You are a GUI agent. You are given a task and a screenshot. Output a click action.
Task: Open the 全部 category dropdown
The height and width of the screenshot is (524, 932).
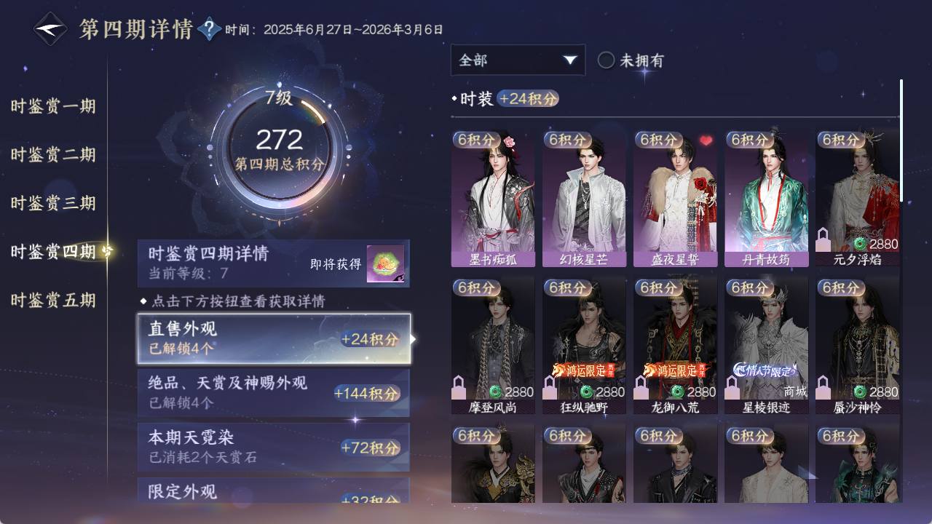point(518,60)
